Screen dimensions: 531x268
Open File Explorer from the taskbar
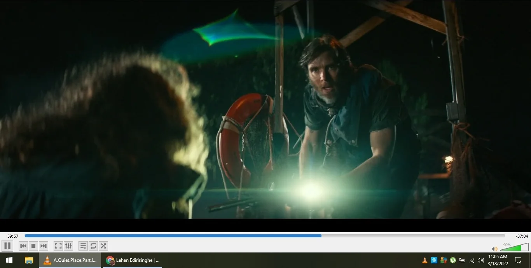(x=29, y=260)
